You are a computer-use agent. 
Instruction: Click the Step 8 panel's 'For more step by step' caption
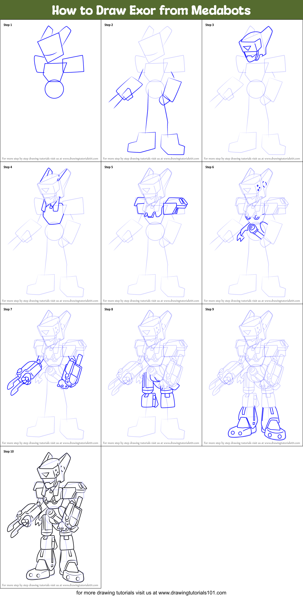pos(151,443)
